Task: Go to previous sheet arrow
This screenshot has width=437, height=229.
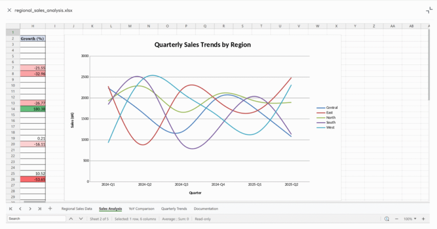Action: click(20, 208)
